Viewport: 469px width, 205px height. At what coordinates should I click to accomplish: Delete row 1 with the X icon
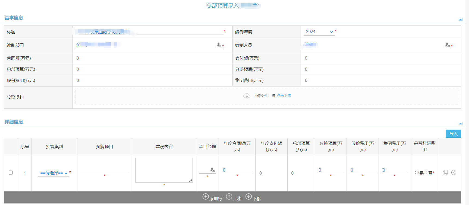click(x=454, y=172)
